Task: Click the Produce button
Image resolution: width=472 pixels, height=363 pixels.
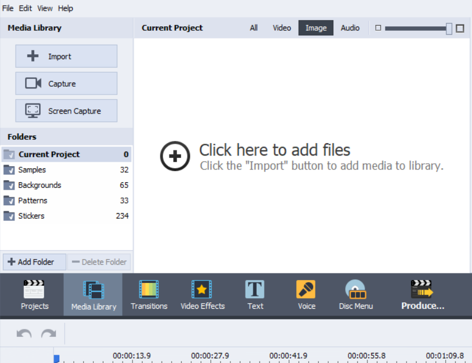Action: (x=422, y=295)
